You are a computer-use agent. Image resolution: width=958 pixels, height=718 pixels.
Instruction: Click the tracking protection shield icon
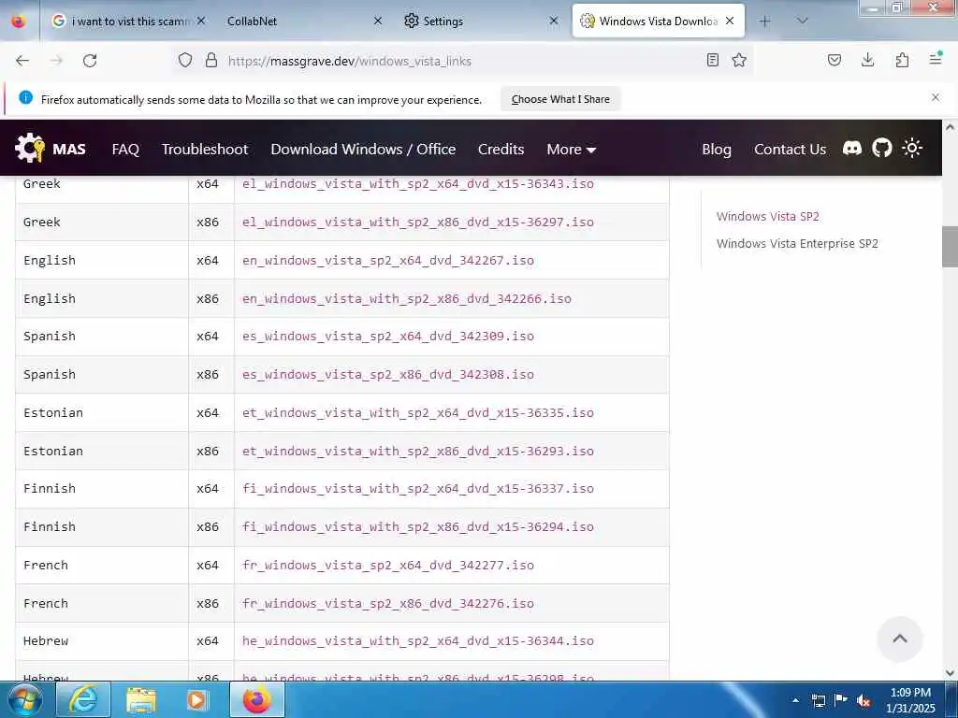click(x=185, y=60)
